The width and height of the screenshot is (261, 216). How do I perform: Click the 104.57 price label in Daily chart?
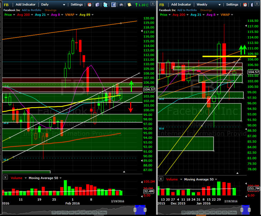click(x=149, y=89)
